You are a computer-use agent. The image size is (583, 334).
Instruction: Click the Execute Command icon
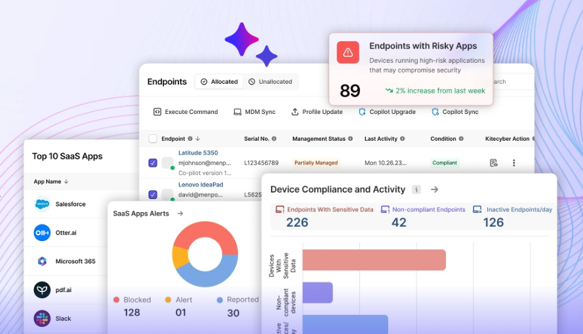(x=157, y=112)
